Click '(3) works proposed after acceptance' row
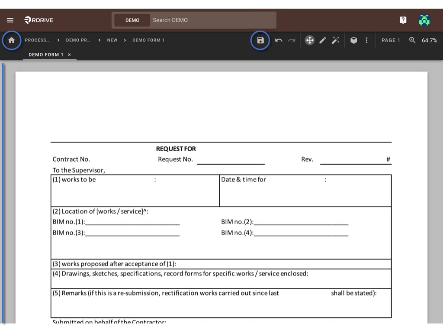 click(221, 264)
